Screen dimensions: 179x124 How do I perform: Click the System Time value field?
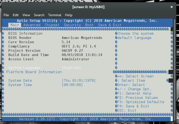[x=72, y=85]
